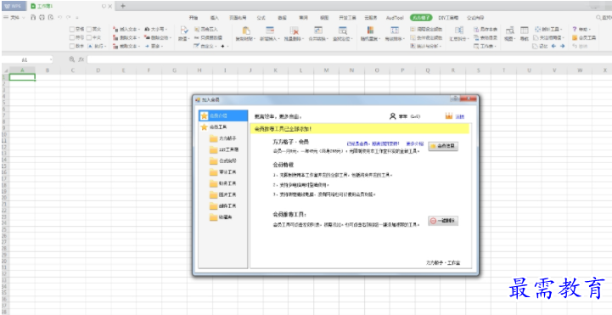Click the 更多介绍 link in the dialog
This screenshot has height=315, width=612.
point(414,143)
